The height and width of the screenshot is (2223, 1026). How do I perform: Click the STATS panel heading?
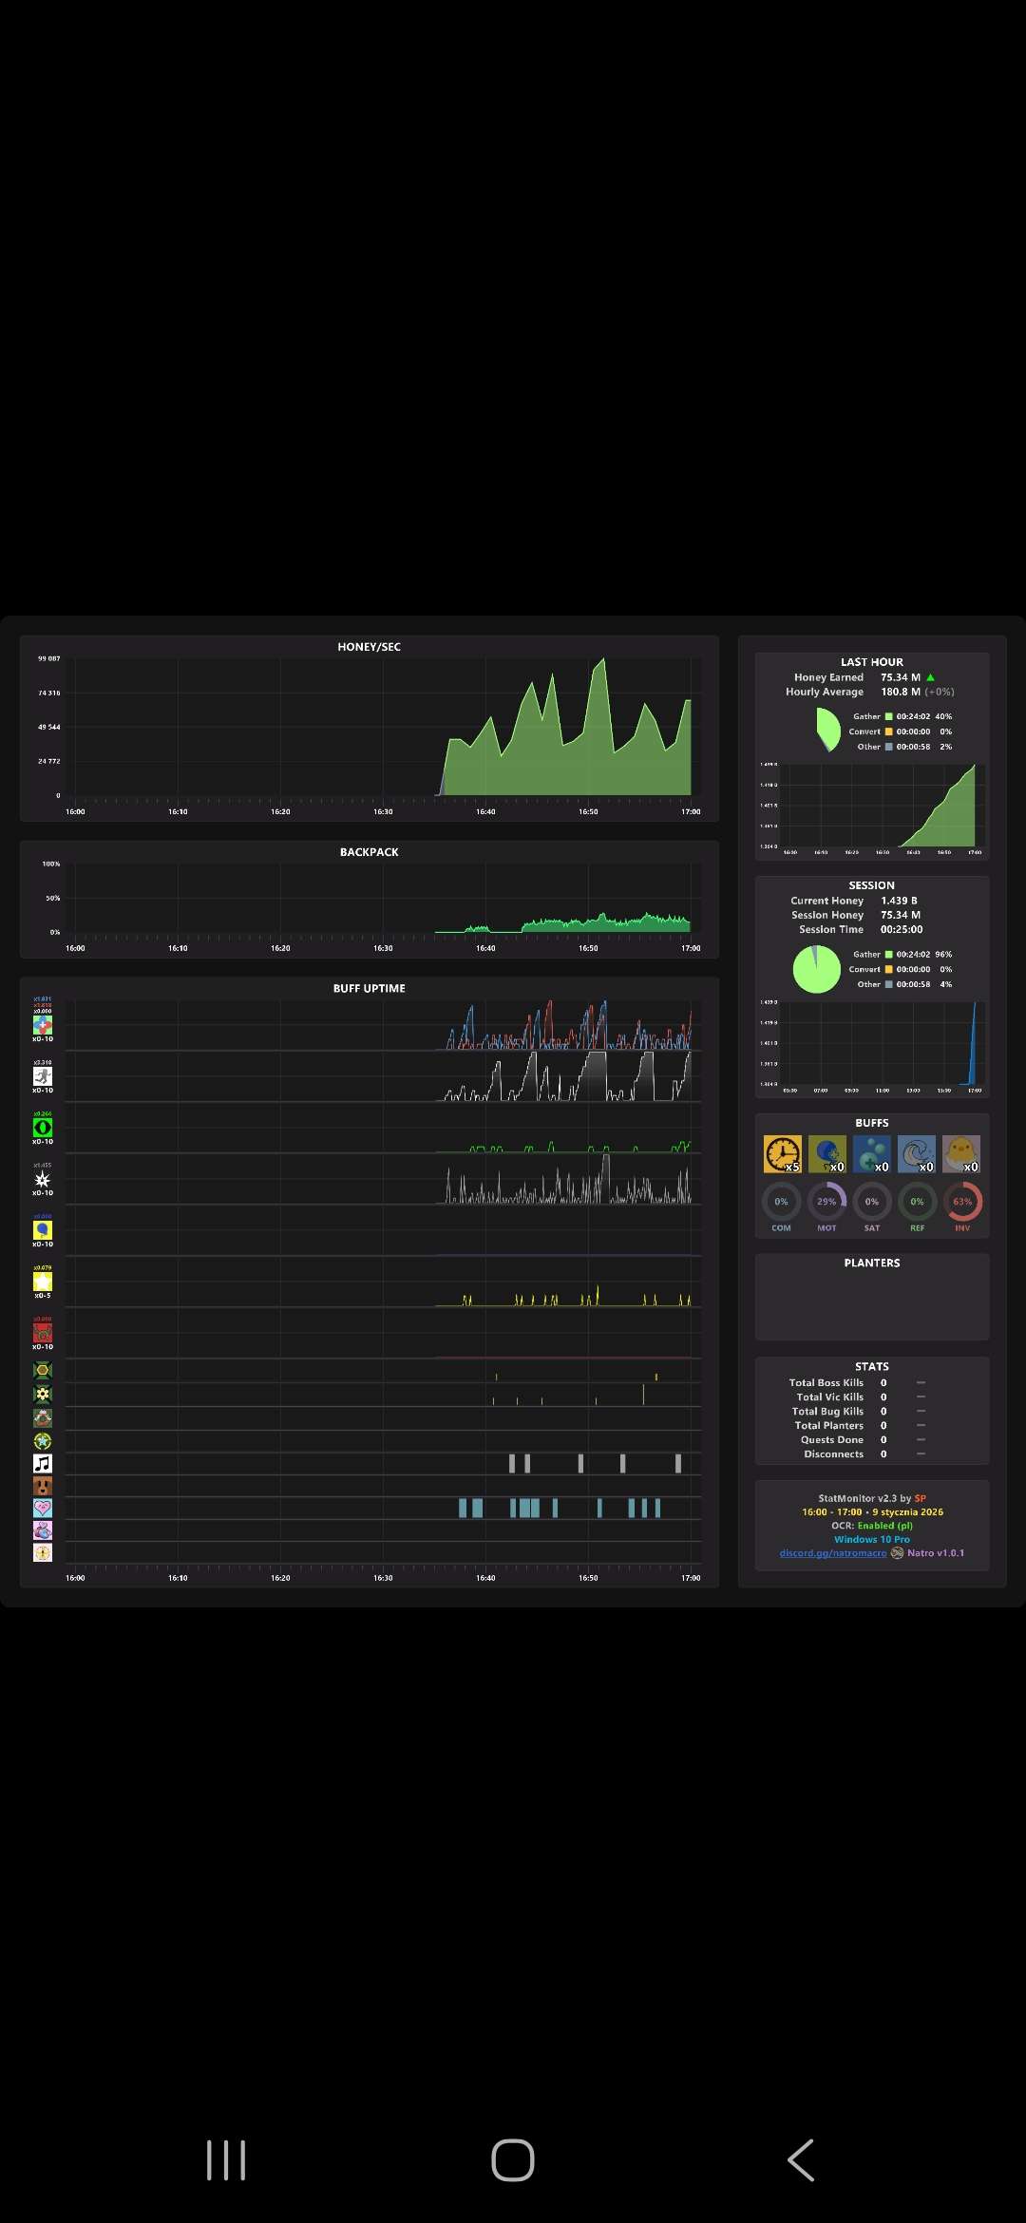872,1366
